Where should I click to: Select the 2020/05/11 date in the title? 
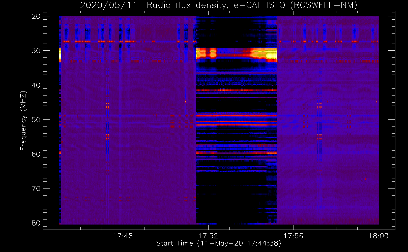coord(108,5)
